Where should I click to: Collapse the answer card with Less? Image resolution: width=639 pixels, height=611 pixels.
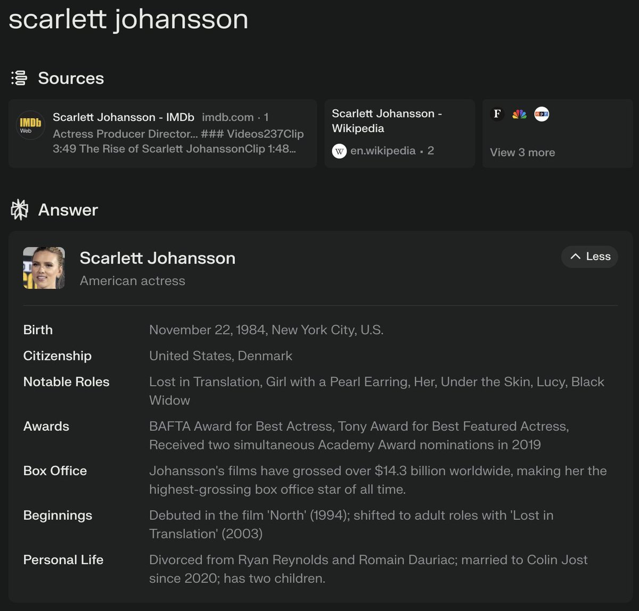(589, 256)
